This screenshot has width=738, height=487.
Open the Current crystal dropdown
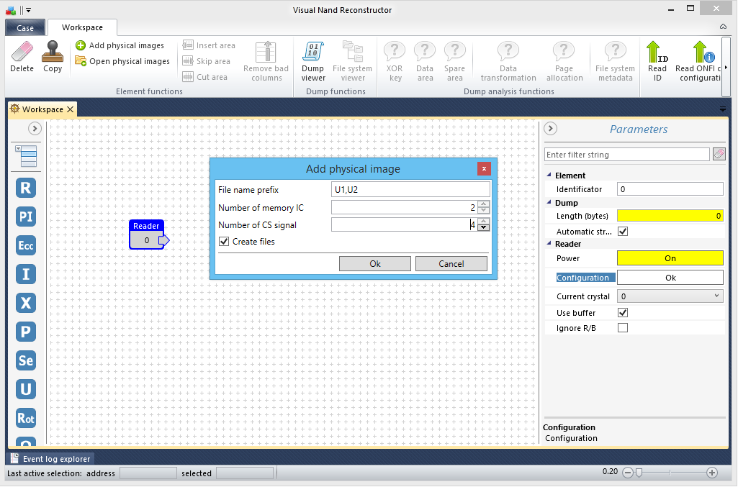tap(670, 296)
